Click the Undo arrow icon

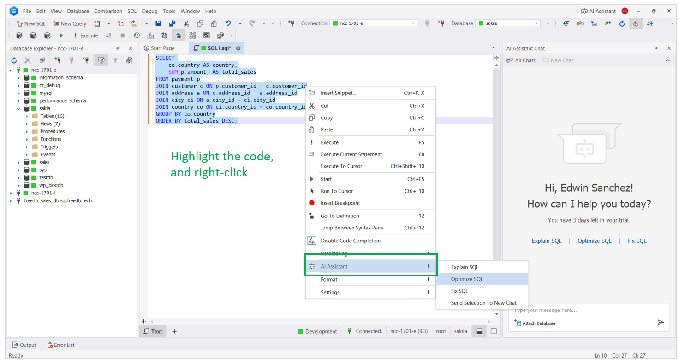[x=228, y=23]
